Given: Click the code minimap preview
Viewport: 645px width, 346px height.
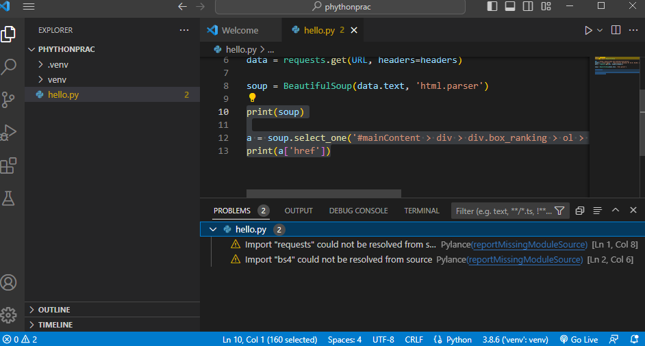Looking at the screenshot, I should (617, 66).
